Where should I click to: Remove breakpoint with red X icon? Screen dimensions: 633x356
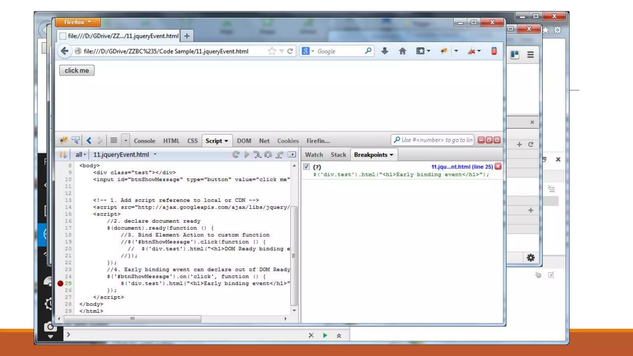(x=498, y=166)
